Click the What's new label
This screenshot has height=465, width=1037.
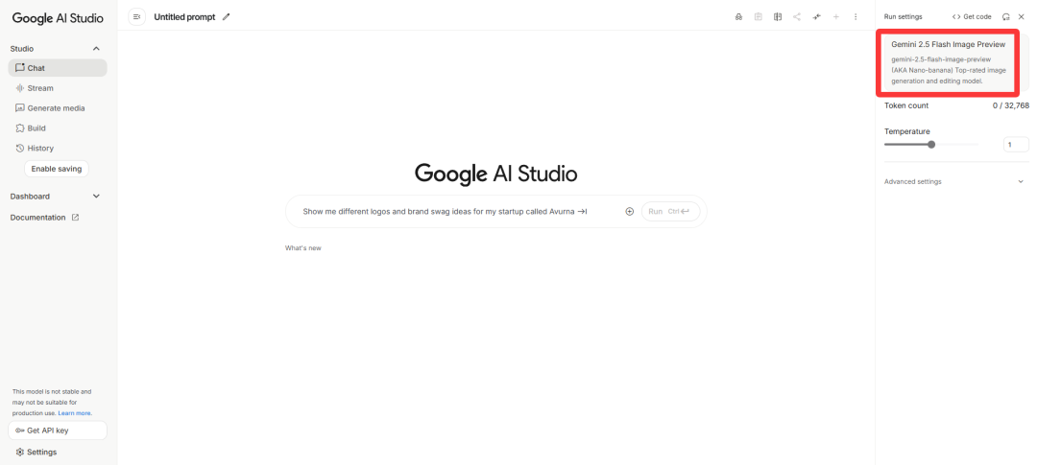pos(302,248)
